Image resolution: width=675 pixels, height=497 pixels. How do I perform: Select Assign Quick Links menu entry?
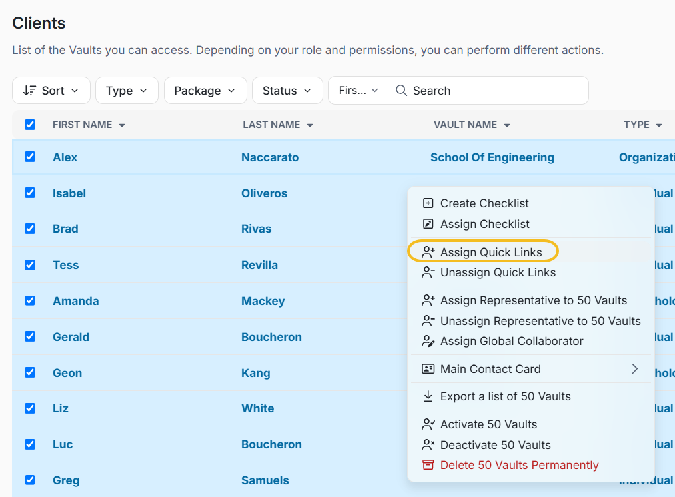[x=530, y=252]
